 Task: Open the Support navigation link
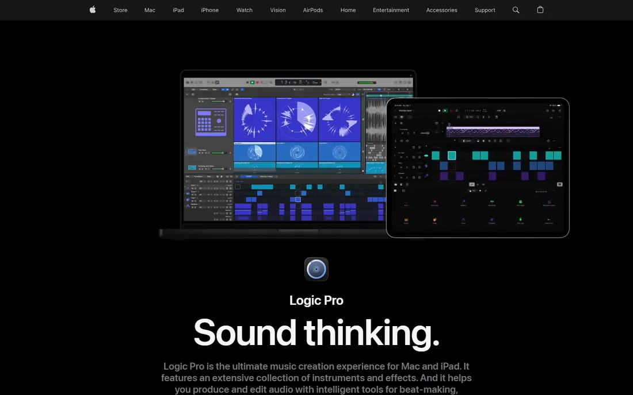485,10
